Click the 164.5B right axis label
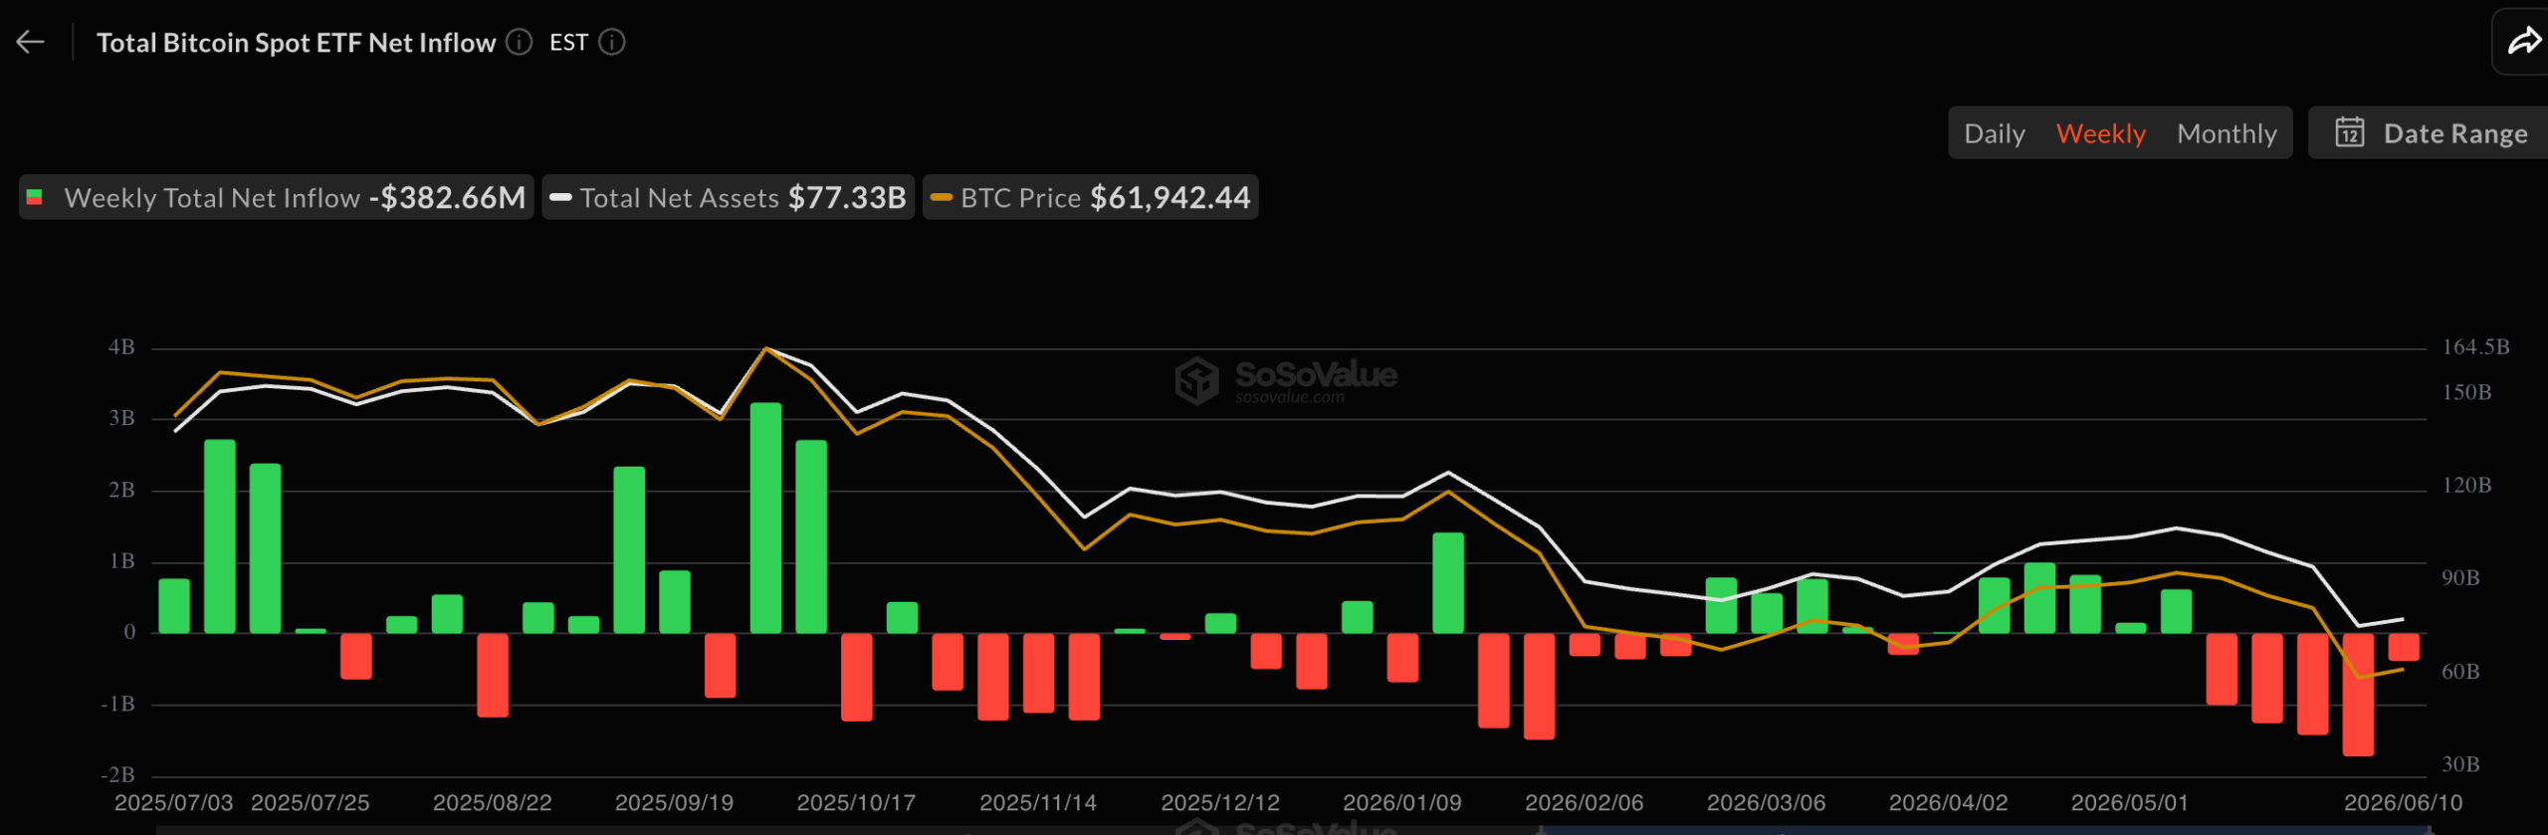The height and width of the screenshot is (835, 2548). click(2475, 347)
